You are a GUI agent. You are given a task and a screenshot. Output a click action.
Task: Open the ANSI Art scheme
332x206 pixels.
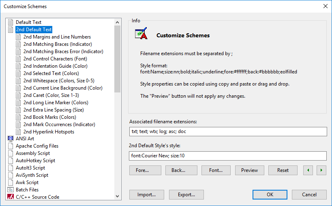tap(25, 139)
